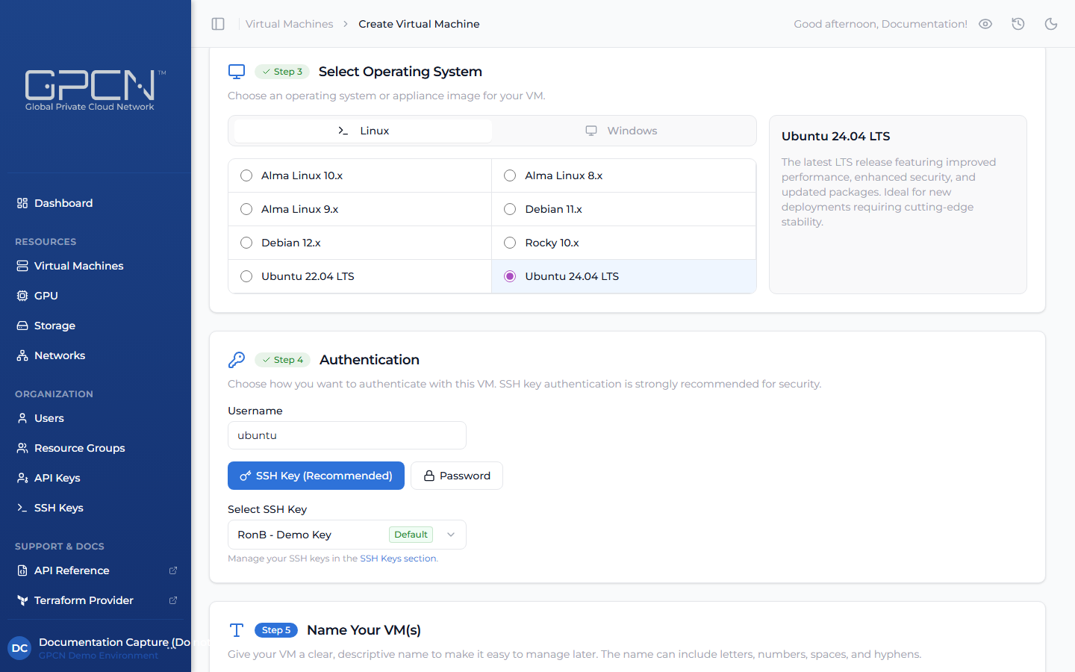
Task: Click the API Keys user-key icon
Action: 22,478
